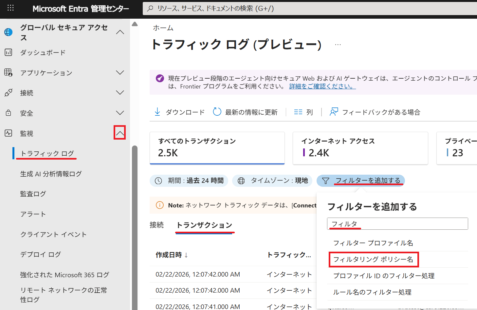Image resolution: width=477 pixels, height=310 pixels.
Task: Click the columns icon next to 列
Action: pyautogui.click(x=298, y=112)
